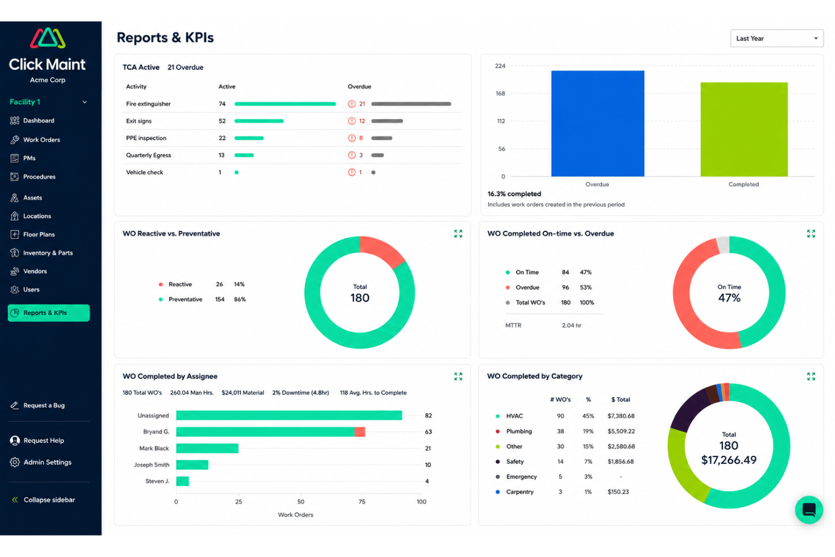Click the Quarterly Egress overdue alert icon
835x557 pixels.
pos(351,155)
